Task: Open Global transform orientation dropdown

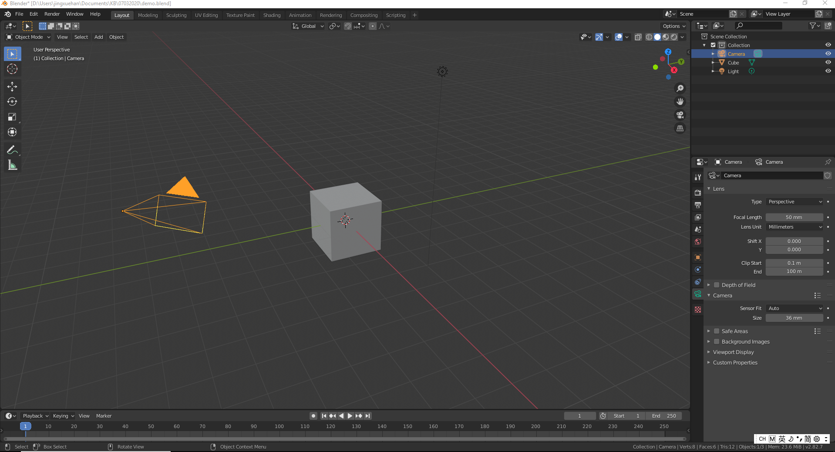Action: pos(308,26)
